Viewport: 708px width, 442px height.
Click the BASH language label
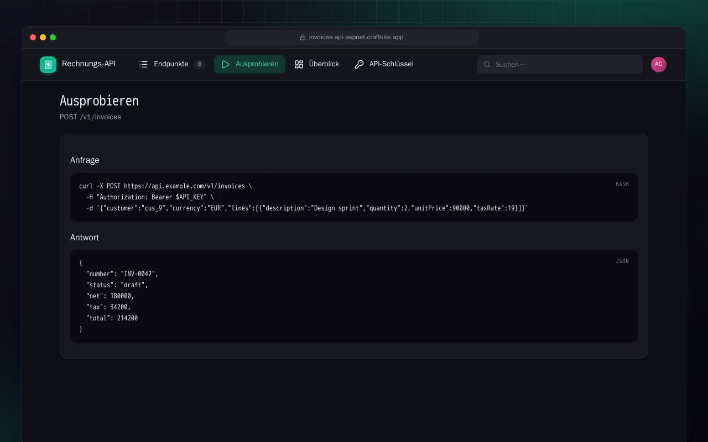[622, 185]
